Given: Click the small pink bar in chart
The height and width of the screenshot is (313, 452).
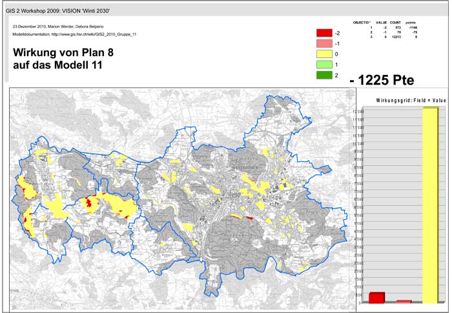Looking at the screenshot, I should coord(404,301).
